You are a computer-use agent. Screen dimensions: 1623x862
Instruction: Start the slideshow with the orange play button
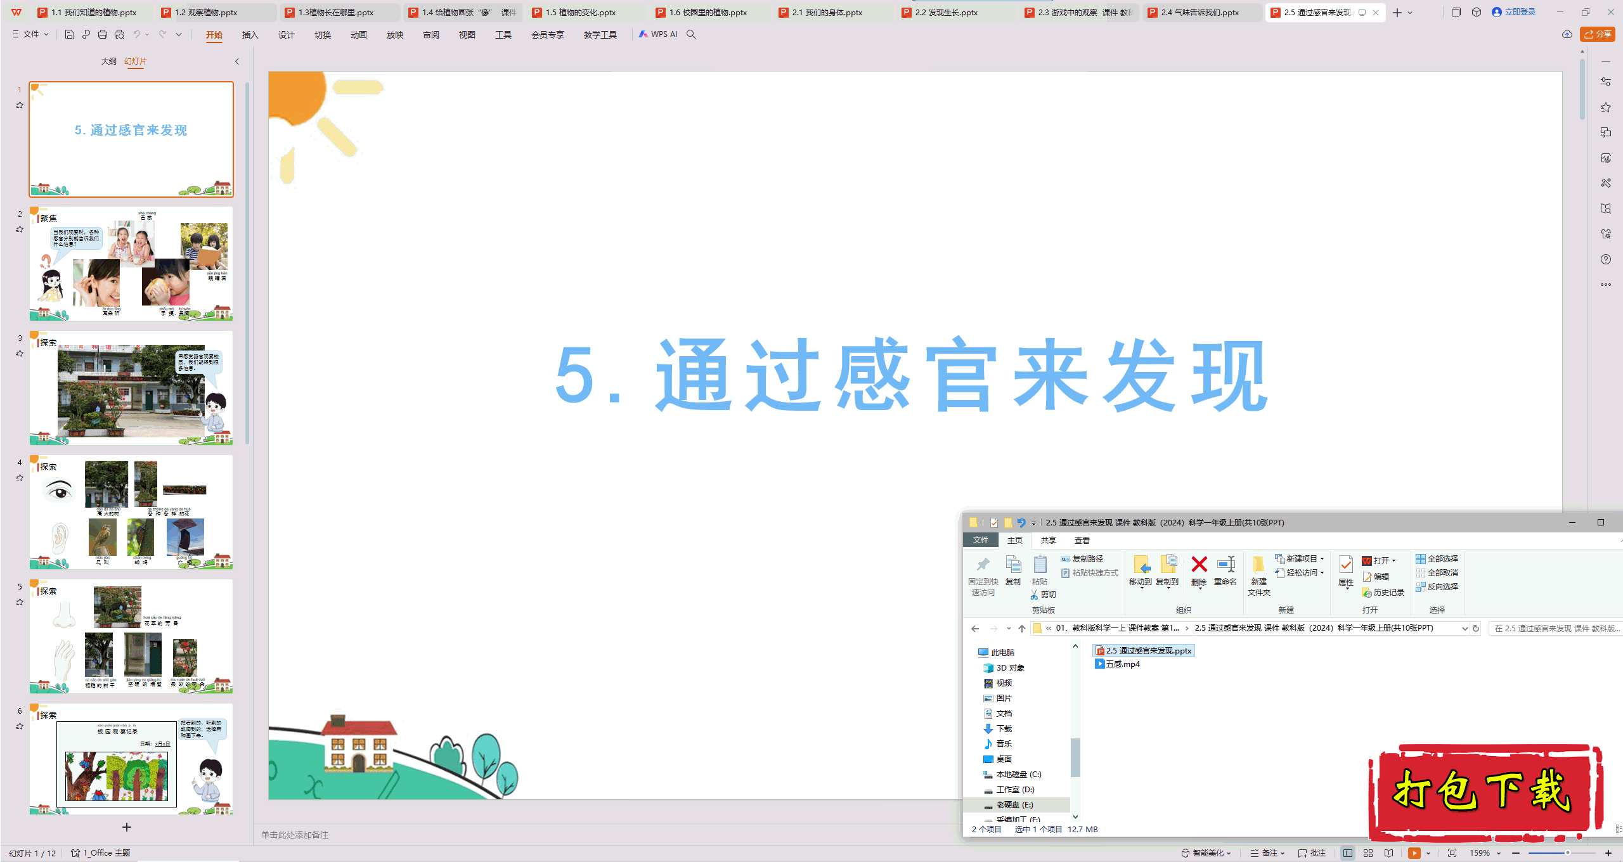1414,853
